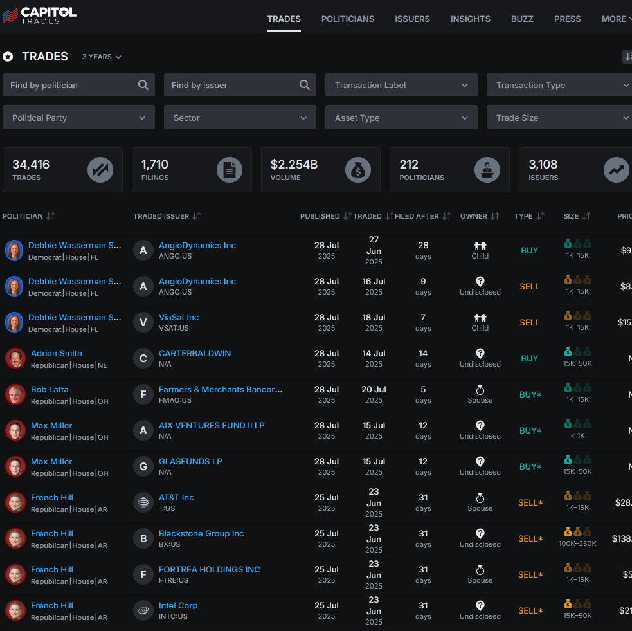Screen dimensions: 632x631
Task: Open the AIX VENTURES FUND II LP link
Action: click(x=212, y=425)
